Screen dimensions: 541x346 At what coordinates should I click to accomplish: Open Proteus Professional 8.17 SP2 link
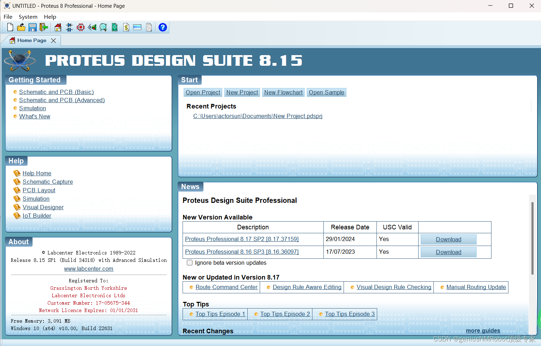[242, 239]
